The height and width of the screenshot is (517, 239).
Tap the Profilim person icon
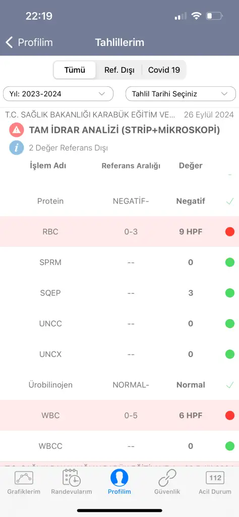pos(119,478)
